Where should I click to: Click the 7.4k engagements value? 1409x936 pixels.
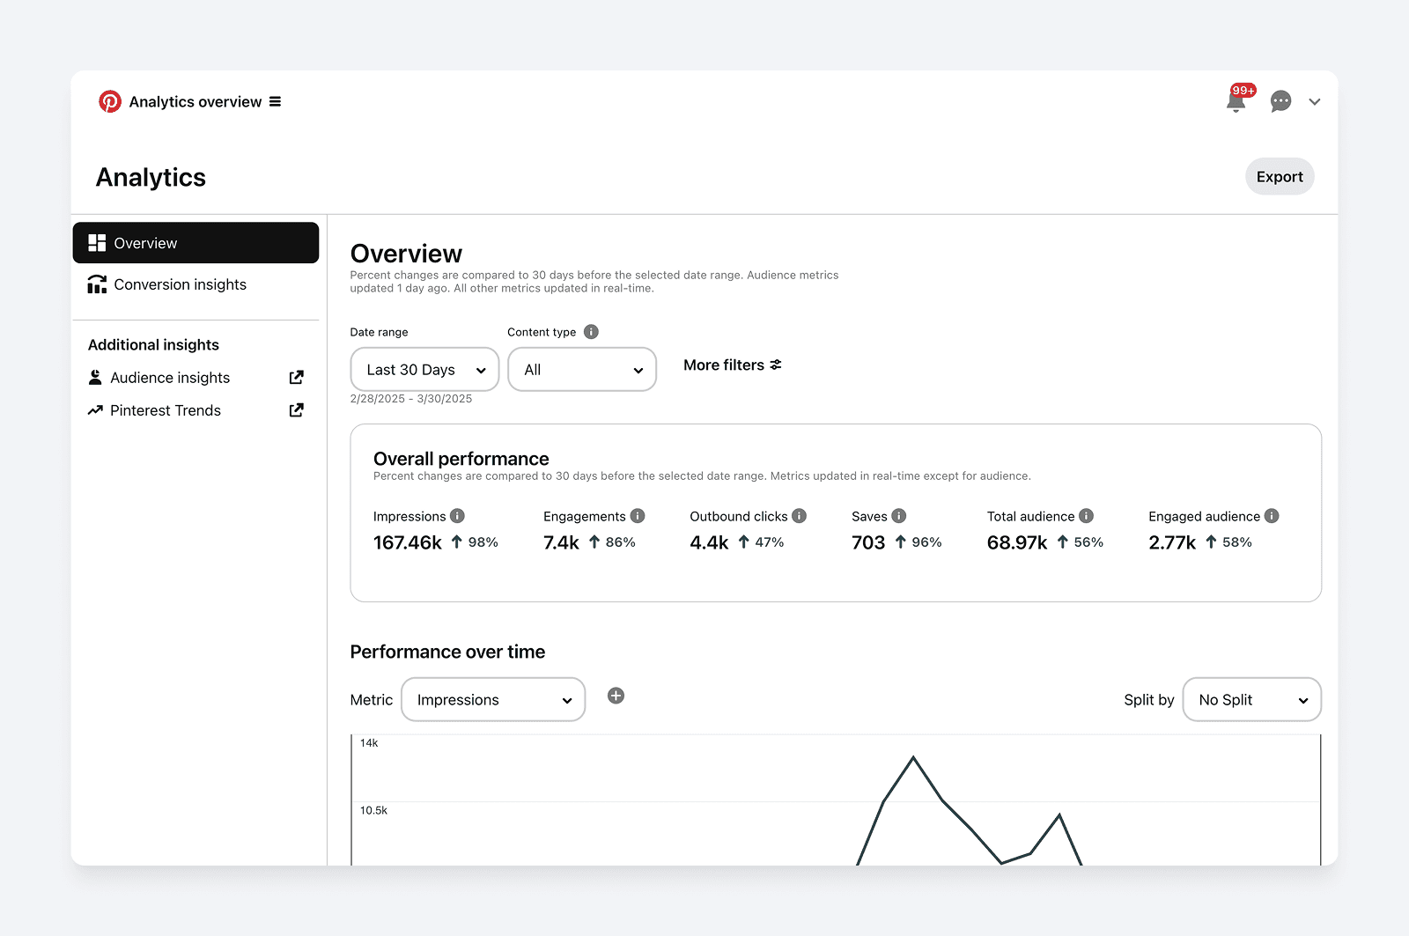click(561, 542)
